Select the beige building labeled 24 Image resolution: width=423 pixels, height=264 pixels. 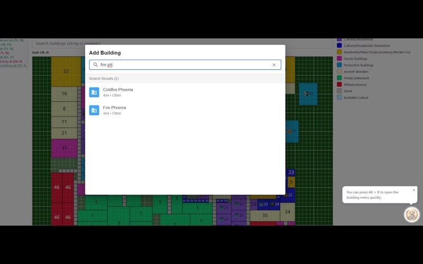[288, 212]
